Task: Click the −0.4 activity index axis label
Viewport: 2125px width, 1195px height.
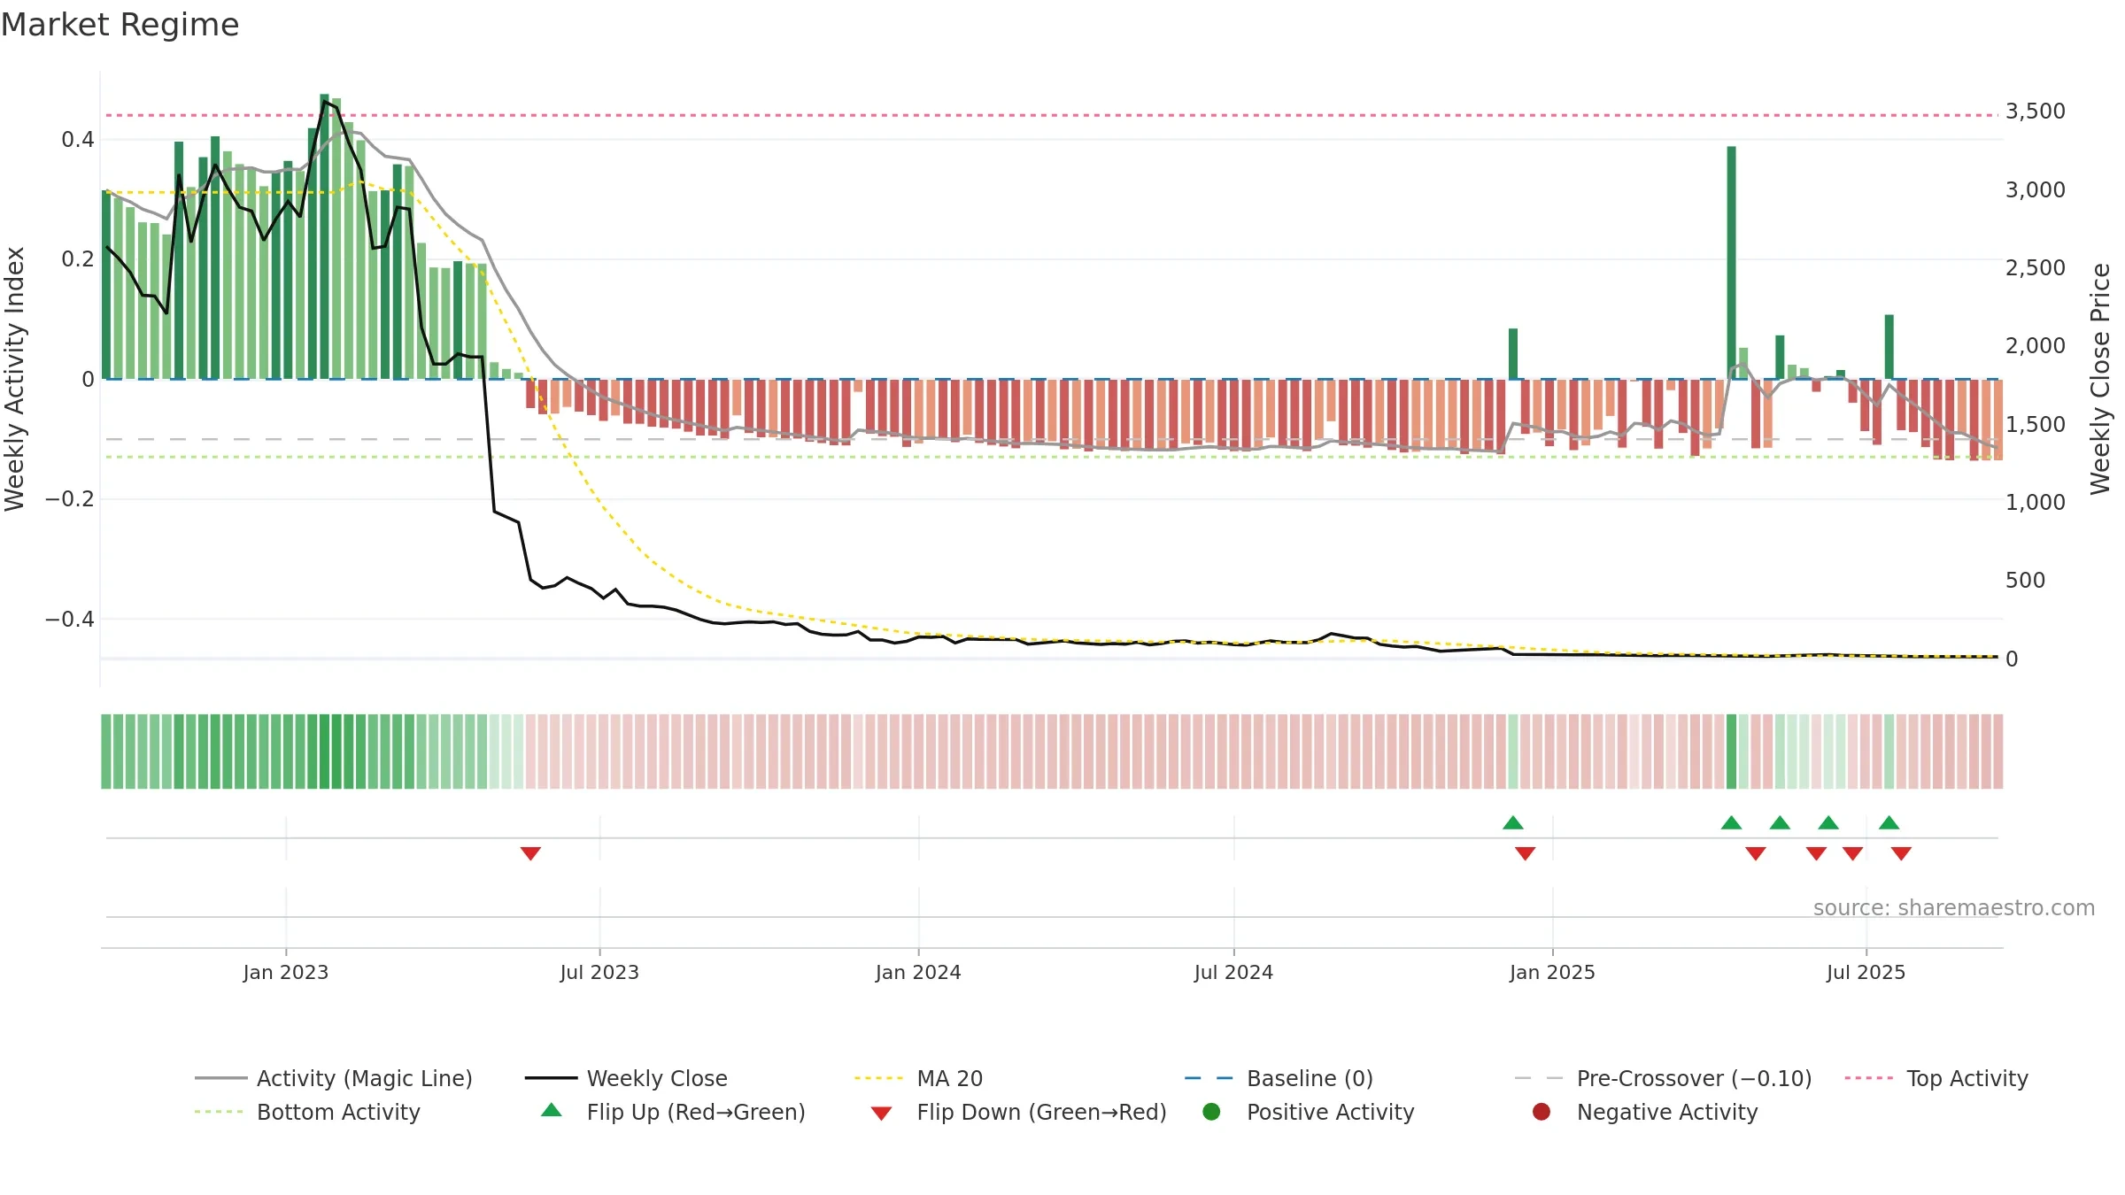Action: [70, 620]
